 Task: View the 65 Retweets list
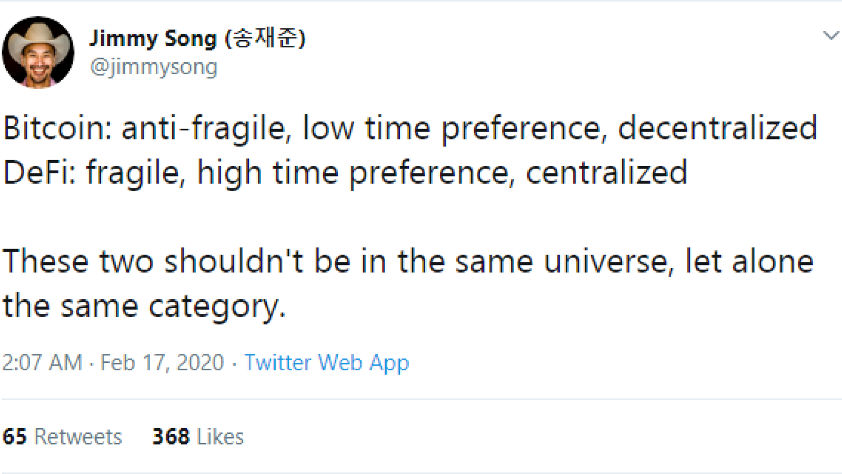[62, 437]
